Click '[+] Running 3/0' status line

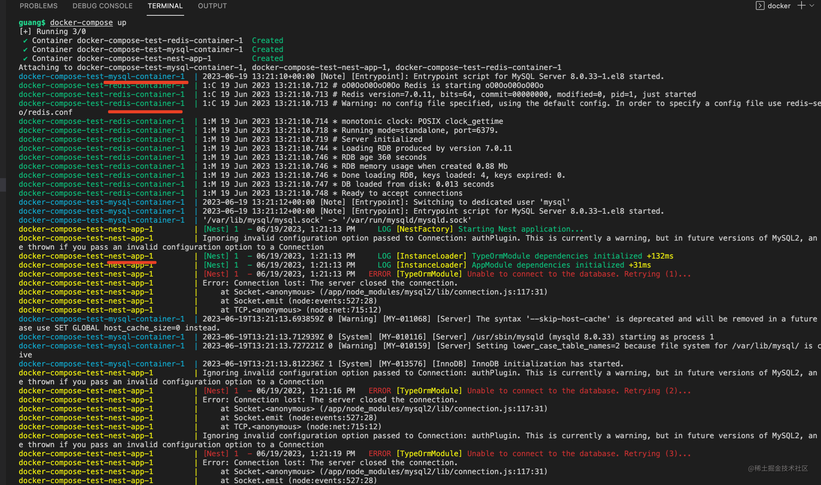click(x=52, y=31)
